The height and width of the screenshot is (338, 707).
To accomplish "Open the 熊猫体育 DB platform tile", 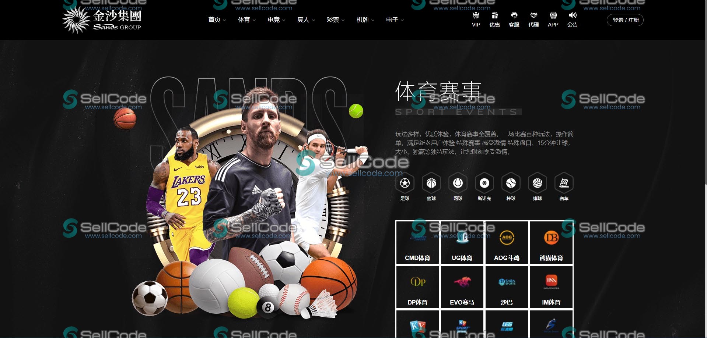I will pos(551,243).
